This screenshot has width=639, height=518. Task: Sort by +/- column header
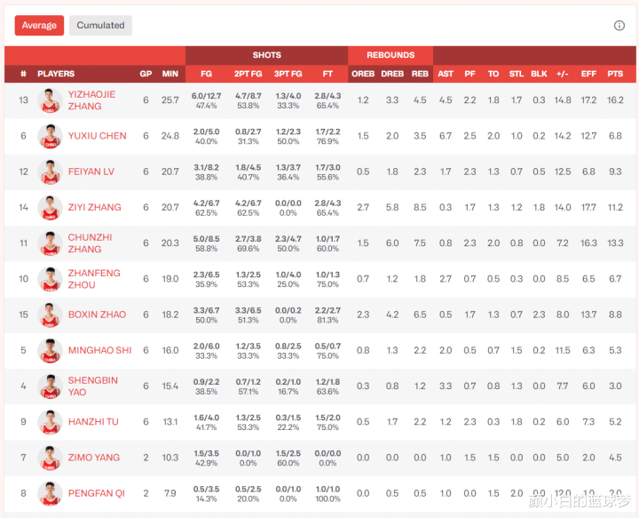(563, 74)
